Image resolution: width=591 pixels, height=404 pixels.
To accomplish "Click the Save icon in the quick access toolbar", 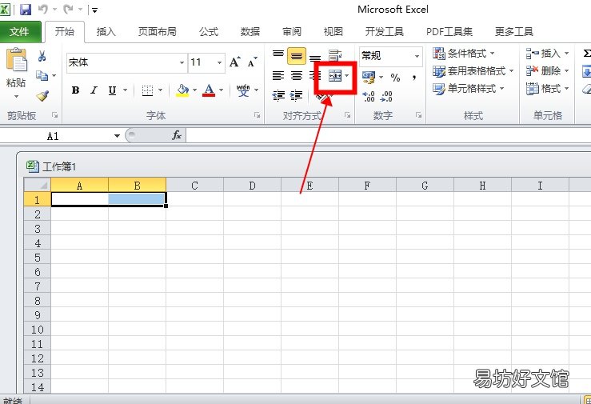I will click(x=26, y=9).
